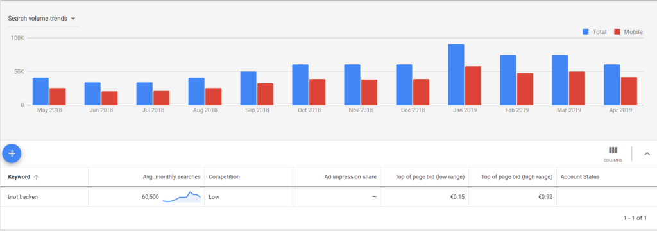Click the 'Jun 2018' axis label
Image resolution: width=657 pixels, height=231 pixels.
coord(101,110)
